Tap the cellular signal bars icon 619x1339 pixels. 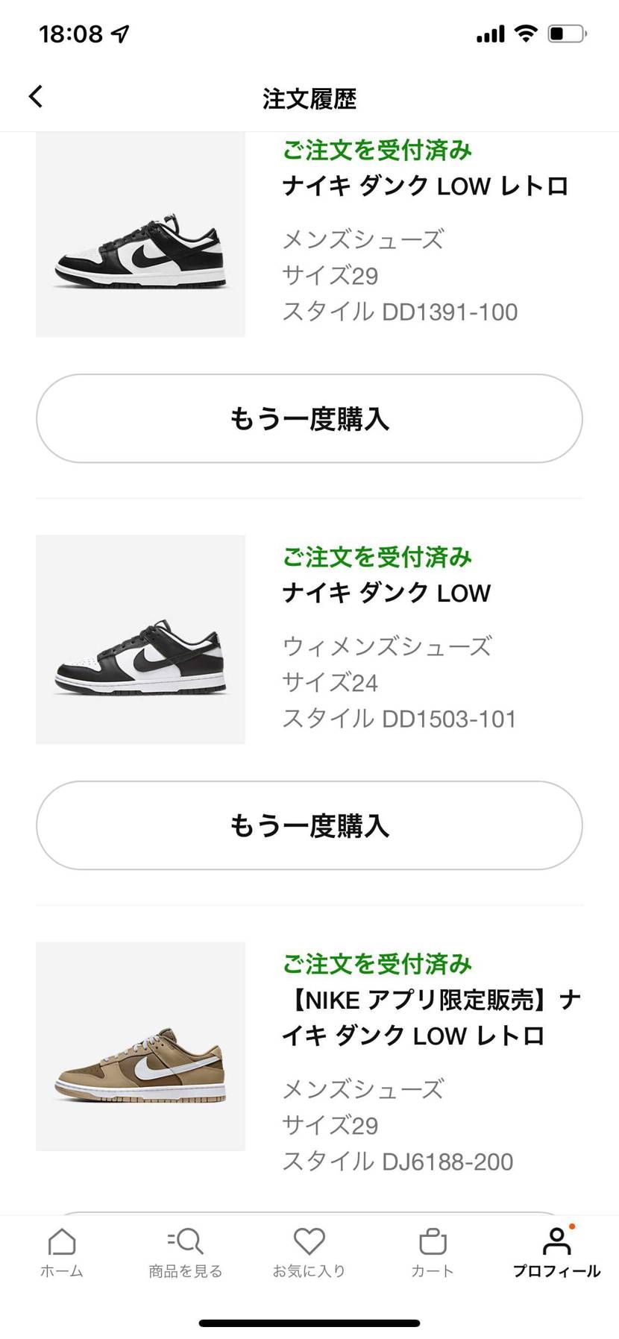coord(490,34)
